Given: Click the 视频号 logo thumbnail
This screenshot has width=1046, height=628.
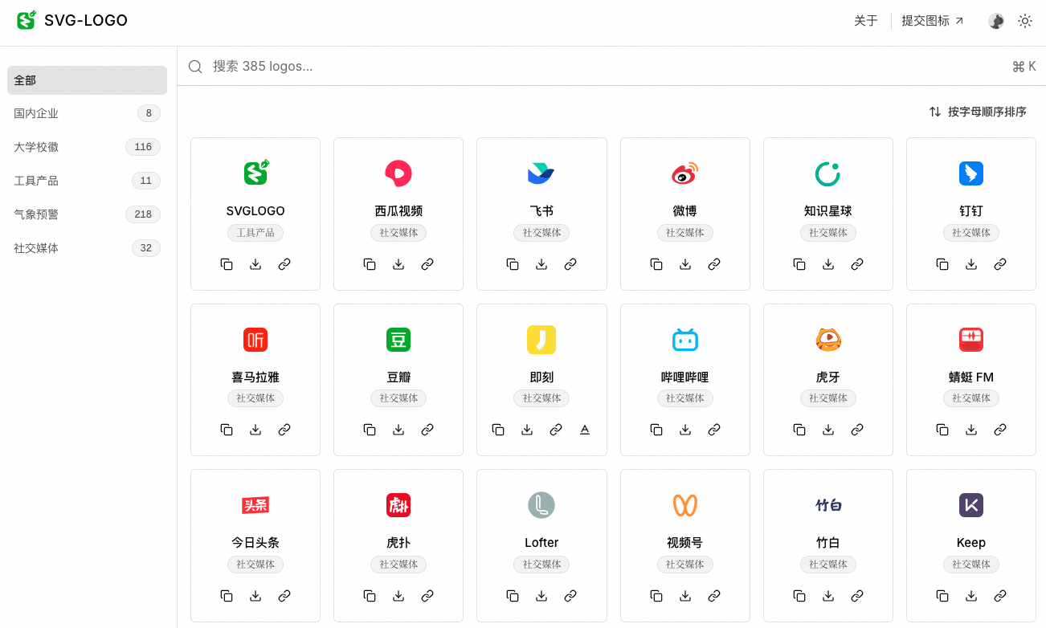Looking at the screenshot, I should click(685, 505).
